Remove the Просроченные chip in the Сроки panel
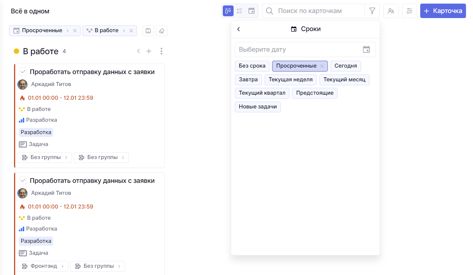 322,66
